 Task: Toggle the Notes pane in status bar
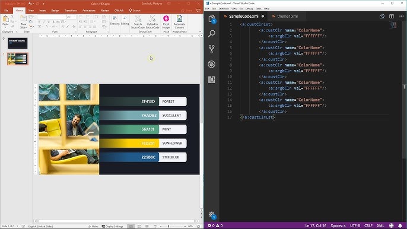pos(94,226)
